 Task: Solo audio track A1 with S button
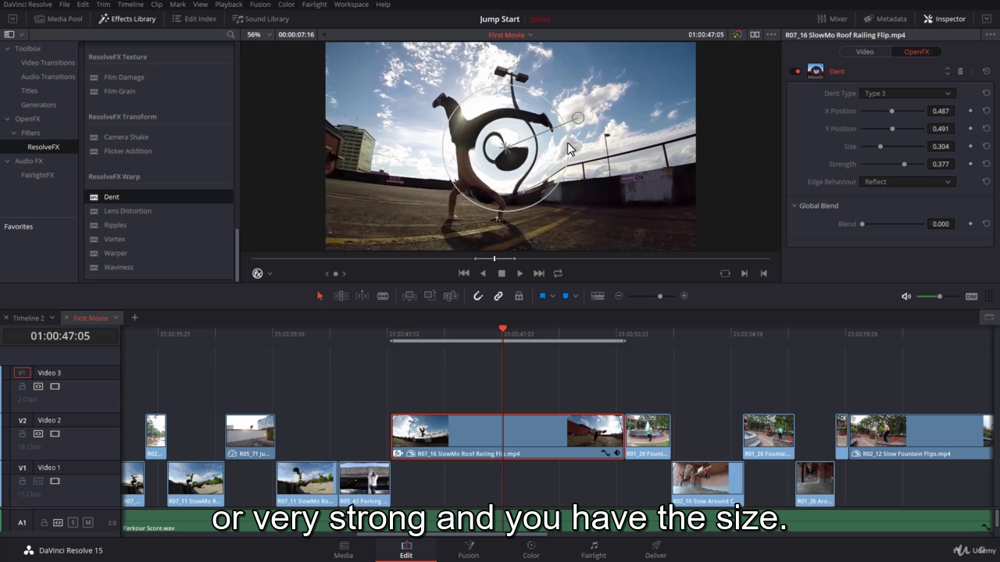point(73,522)
